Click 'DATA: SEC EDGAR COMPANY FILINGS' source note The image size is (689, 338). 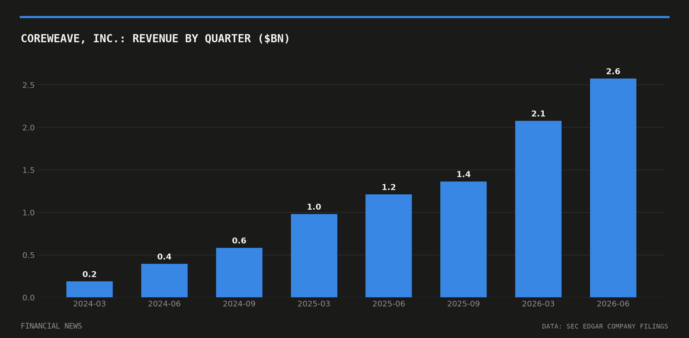point(605,326)
